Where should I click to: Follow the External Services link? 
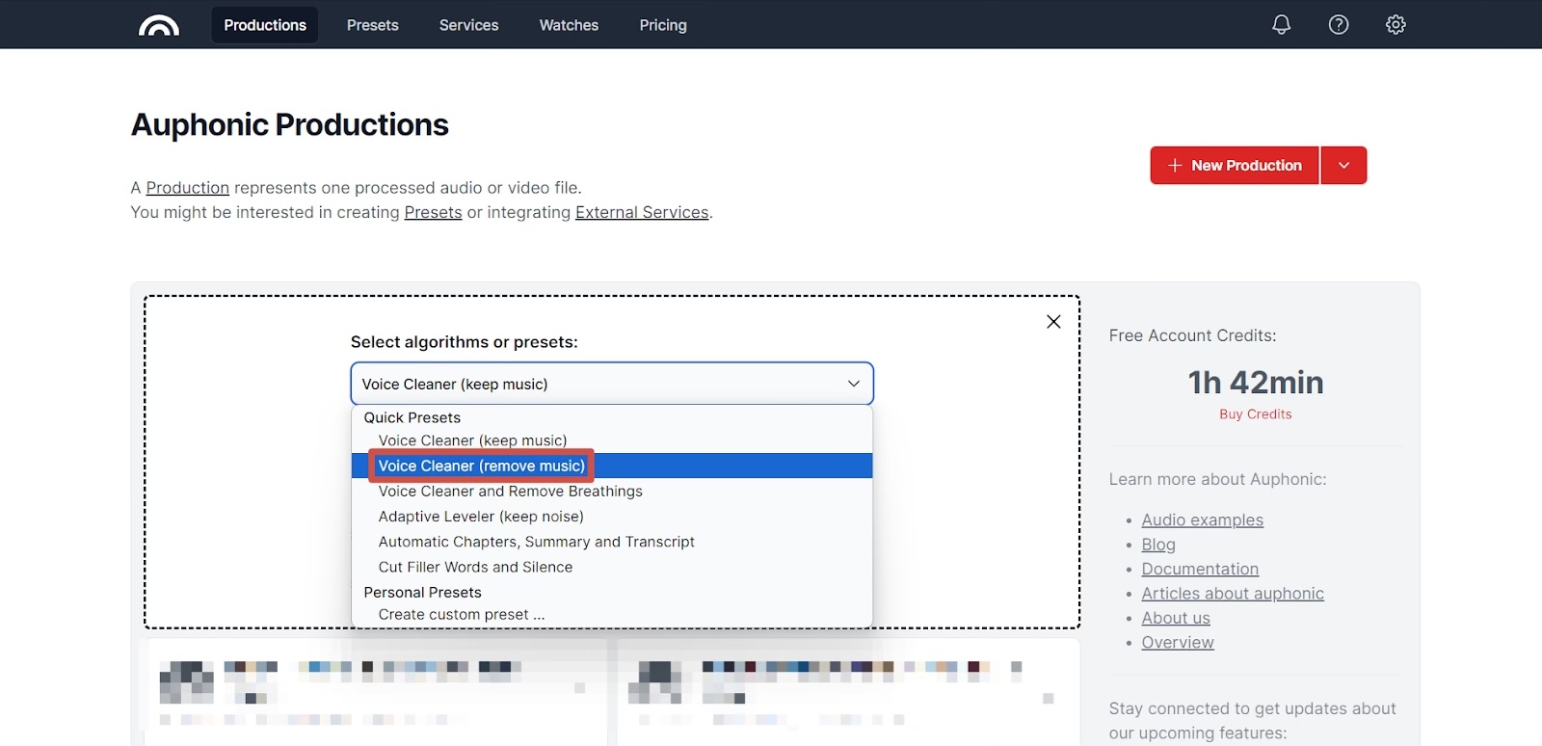coord(642,213)
